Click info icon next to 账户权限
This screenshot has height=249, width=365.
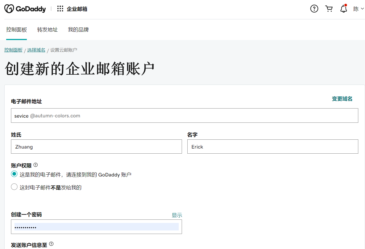point(36,165)
